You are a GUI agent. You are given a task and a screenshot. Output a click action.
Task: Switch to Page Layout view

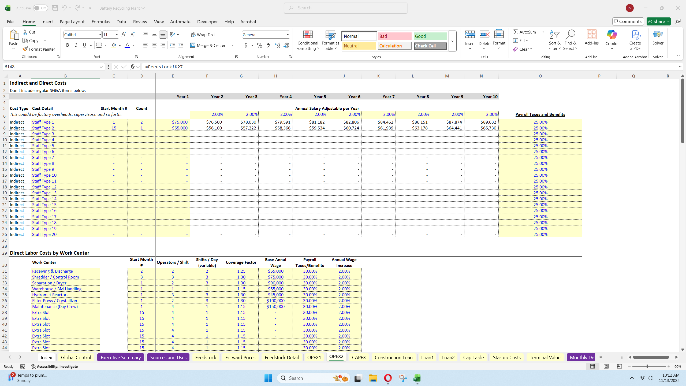coord(606,366)
